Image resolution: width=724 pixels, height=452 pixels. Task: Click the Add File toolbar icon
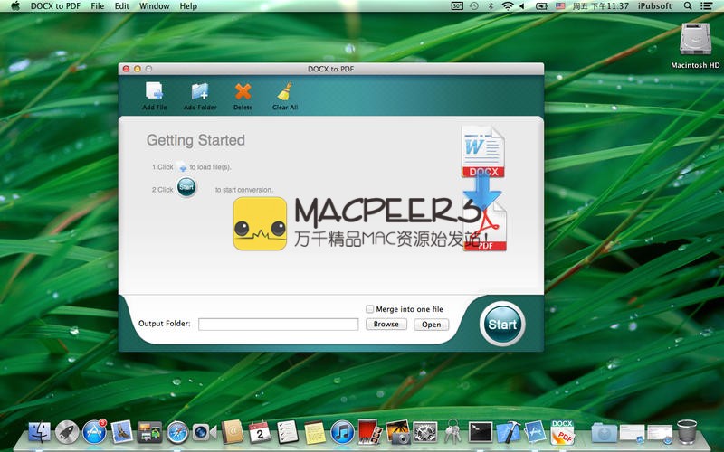pos(154,92)
